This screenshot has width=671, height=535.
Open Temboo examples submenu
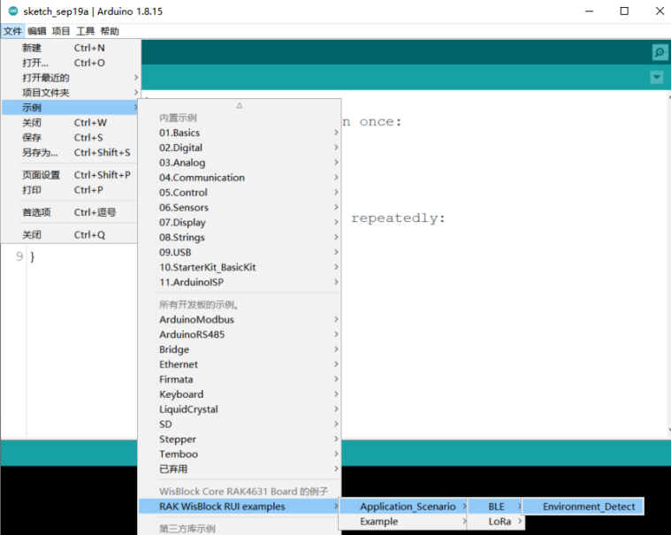coord(240,455)
